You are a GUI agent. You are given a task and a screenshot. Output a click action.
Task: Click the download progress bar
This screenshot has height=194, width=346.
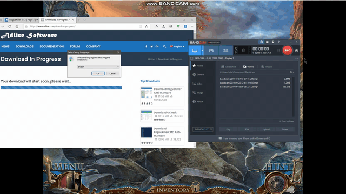coord(61,87)
